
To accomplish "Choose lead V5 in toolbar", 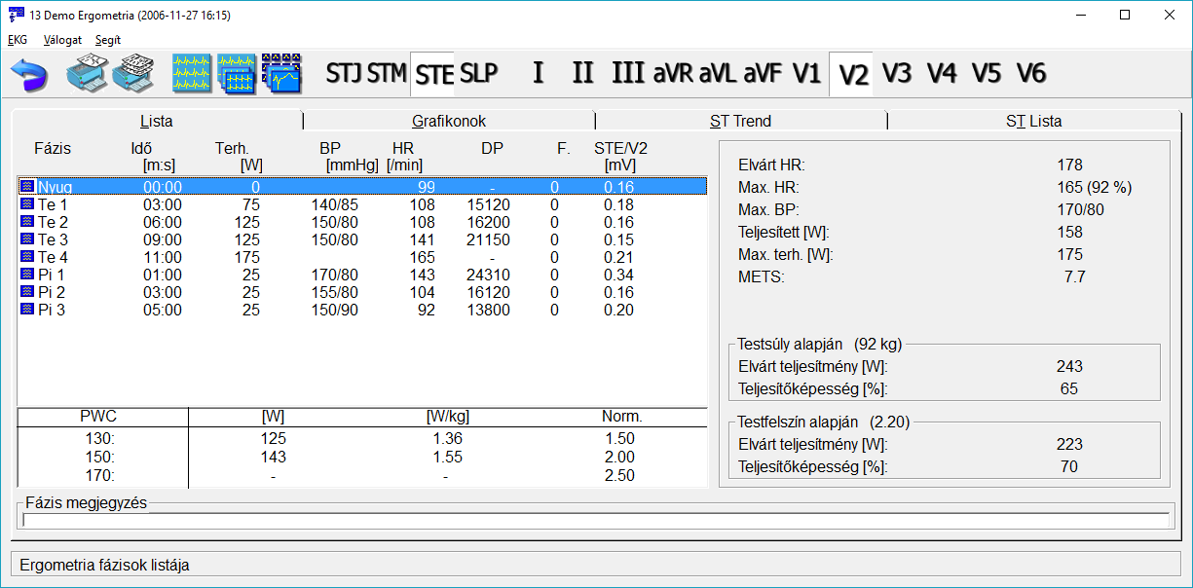I will point(987,74).
